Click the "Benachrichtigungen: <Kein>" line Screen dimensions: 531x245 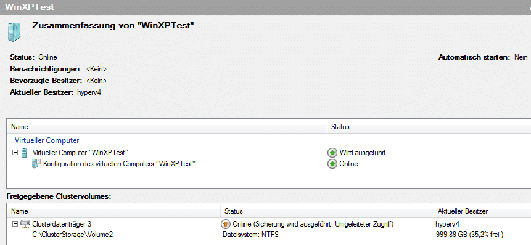point(58,69)
